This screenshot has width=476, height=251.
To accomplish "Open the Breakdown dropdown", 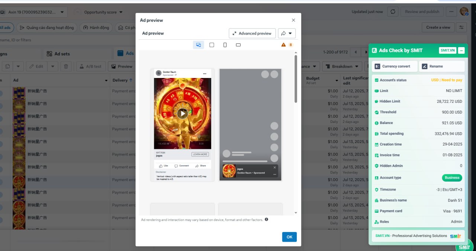I will (342, 66).
